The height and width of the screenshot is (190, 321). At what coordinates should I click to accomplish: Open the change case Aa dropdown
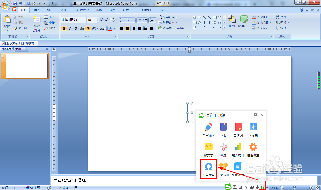[x=103, y=29]
